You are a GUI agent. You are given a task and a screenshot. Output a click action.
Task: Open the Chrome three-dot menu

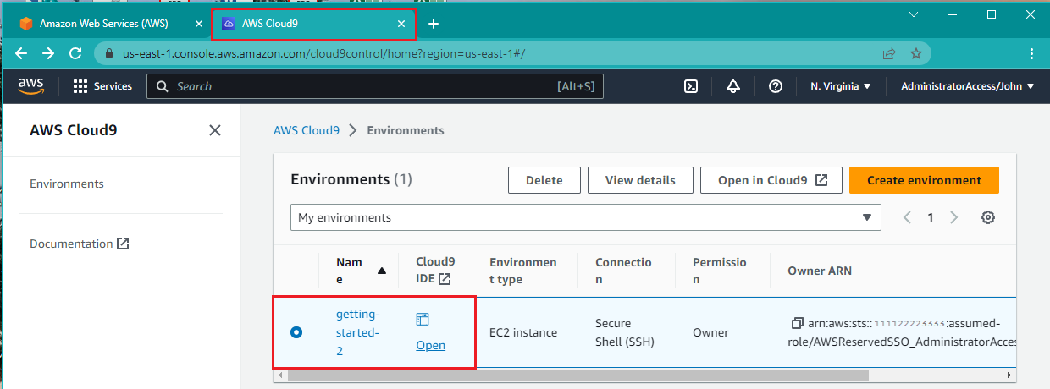click(1031, 53)
